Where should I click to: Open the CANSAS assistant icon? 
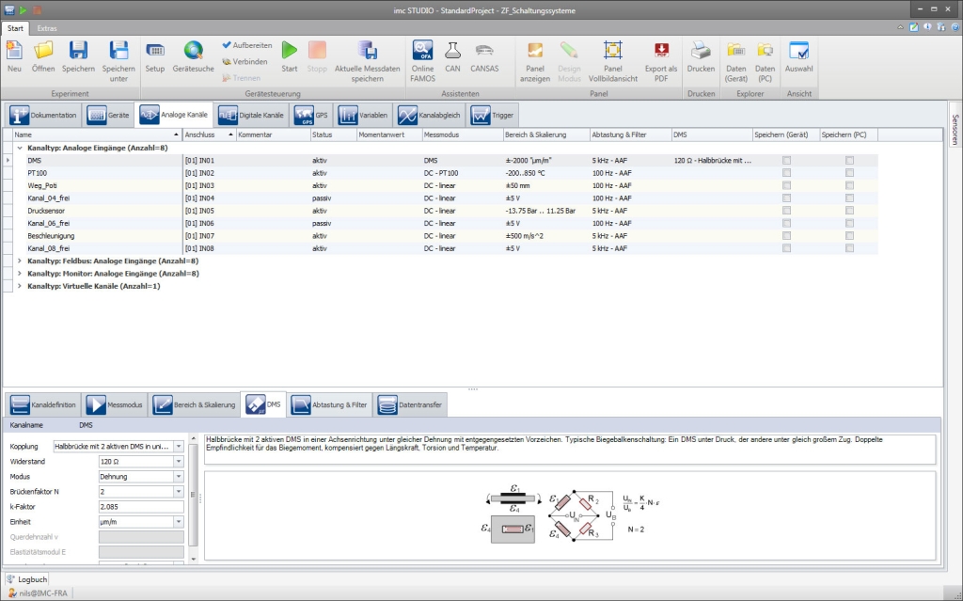pyautogui.click(x=484, y=51)
